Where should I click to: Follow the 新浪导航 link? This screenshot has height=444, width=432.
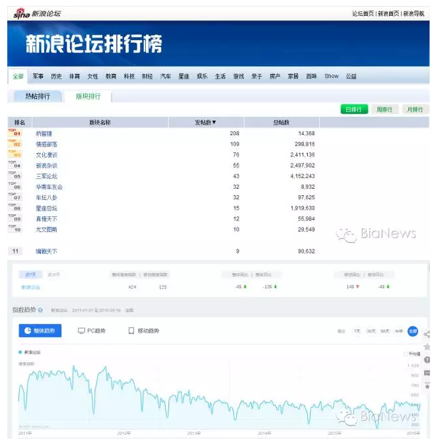pos(414,14)
